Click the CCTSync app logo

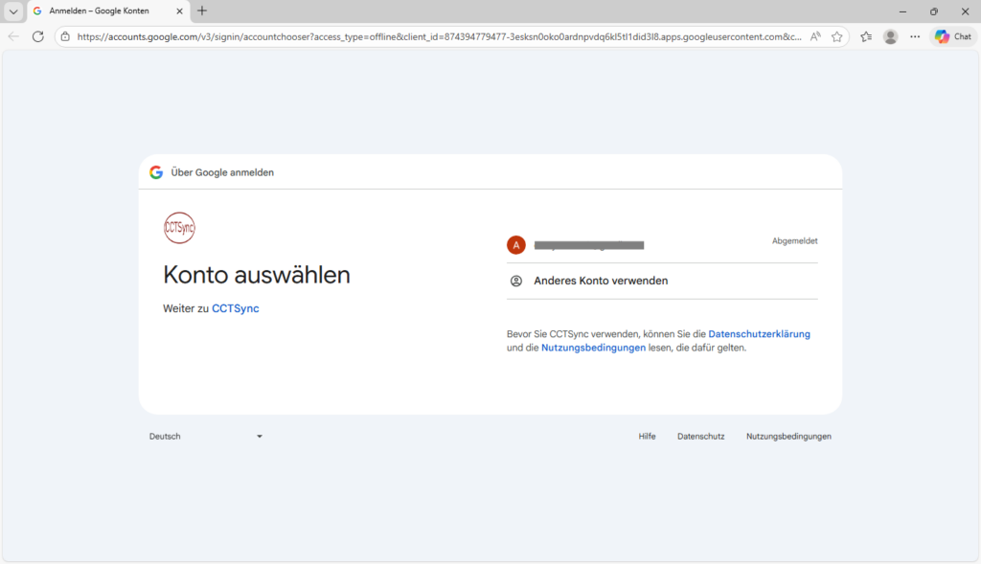click(x=179, y=228)
